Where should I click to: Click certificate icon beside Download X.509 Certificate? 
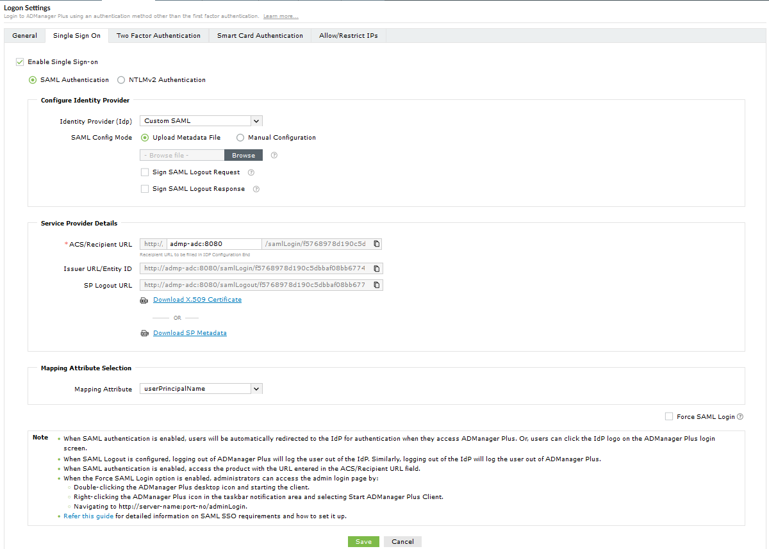point(144,300)
